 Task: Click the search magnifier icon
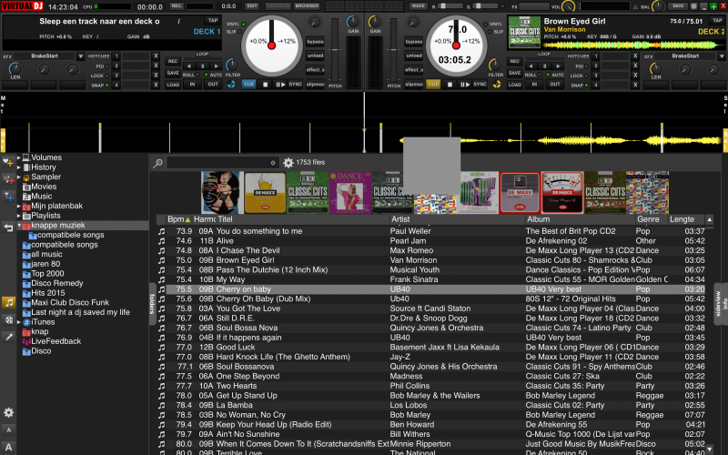pyautogui.click(x=158, y=163)
